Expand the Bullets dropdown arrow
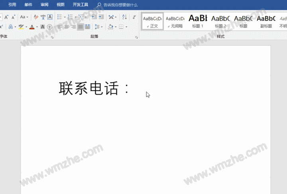The height and width of the screenshot is (194, 287). [x=65, y=17]
